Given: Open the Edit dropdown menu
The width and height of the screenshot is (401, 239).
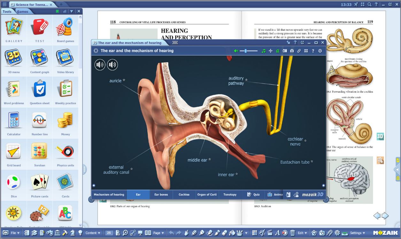Looking at the screenshot, I should [x=303, y=233].
